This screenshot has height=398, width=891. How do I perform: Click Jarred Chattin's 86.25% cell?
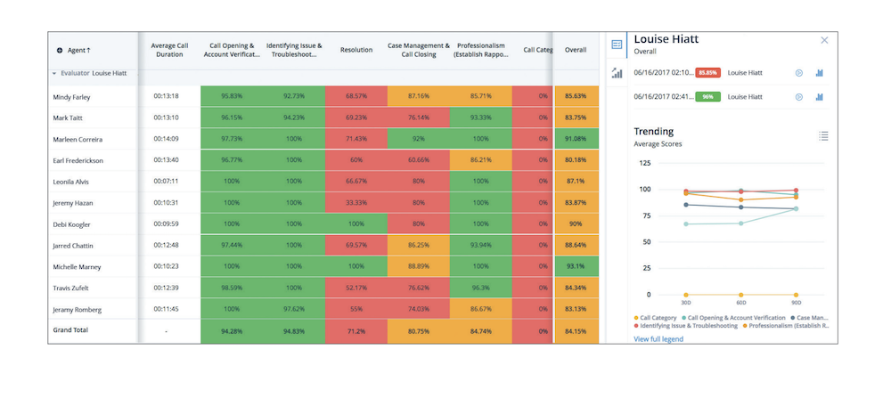pos(419,246)
